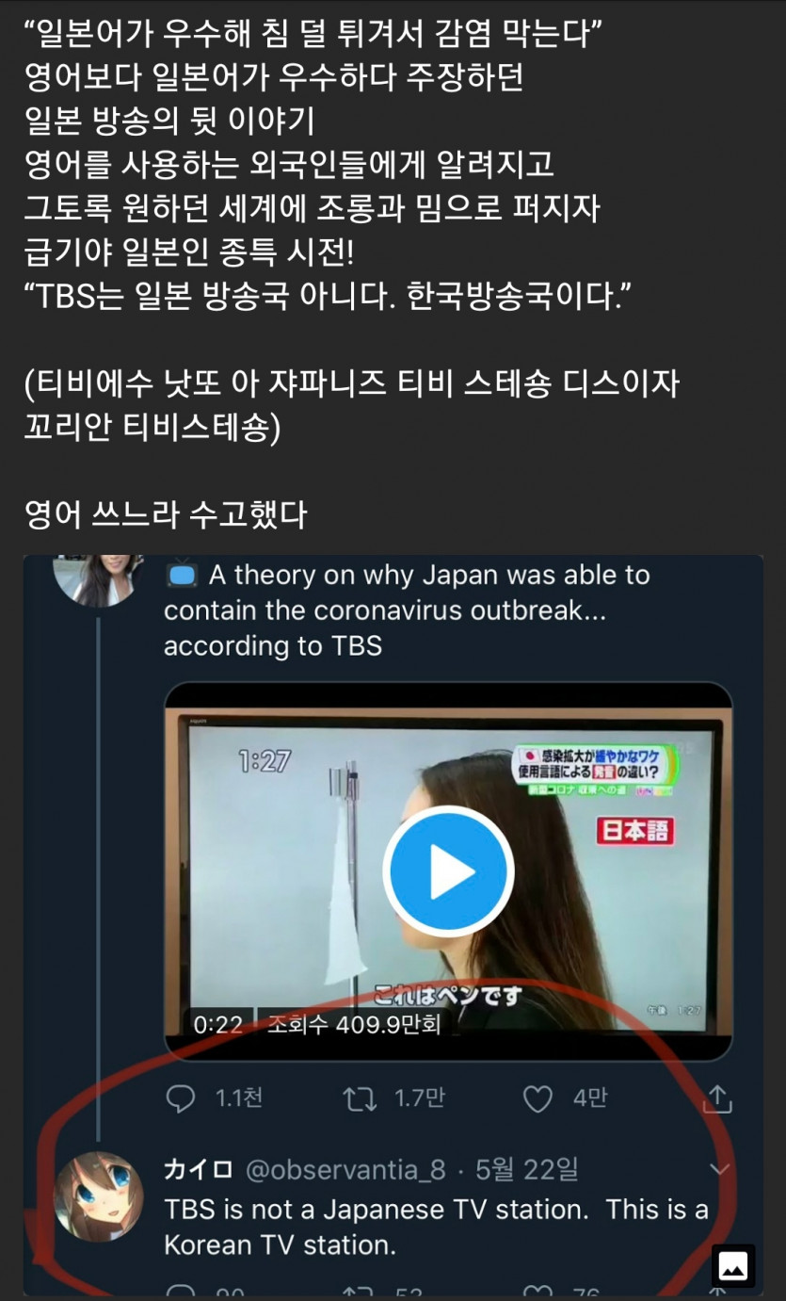This screenshot has width=786, height=1301.
Task: Click the 1.7만 retweet count
Action: [x=420, y=1098]
